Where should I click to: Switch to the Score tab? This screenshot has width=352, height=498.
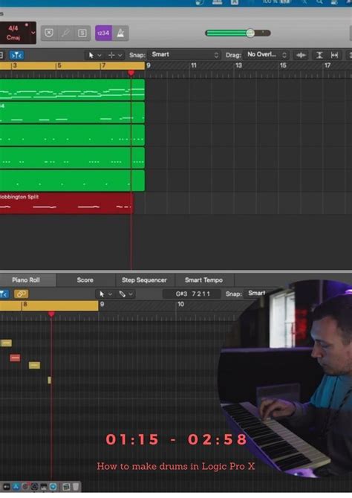click(x=85, y=280)
